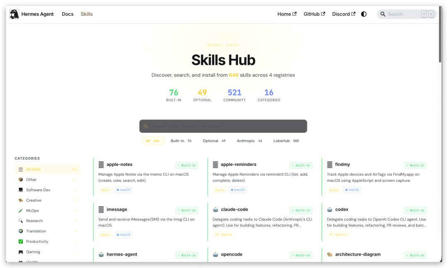The height and width of the screenshot is (268, 448).
Task: Select the Research category row
Action: click(47, 221)
